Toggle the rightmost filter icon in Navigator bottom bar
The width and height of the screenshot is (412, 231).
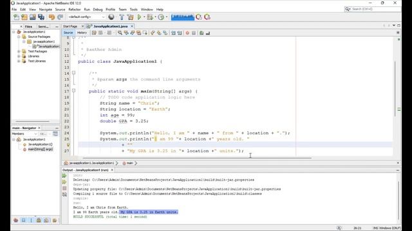pos(54,220)
